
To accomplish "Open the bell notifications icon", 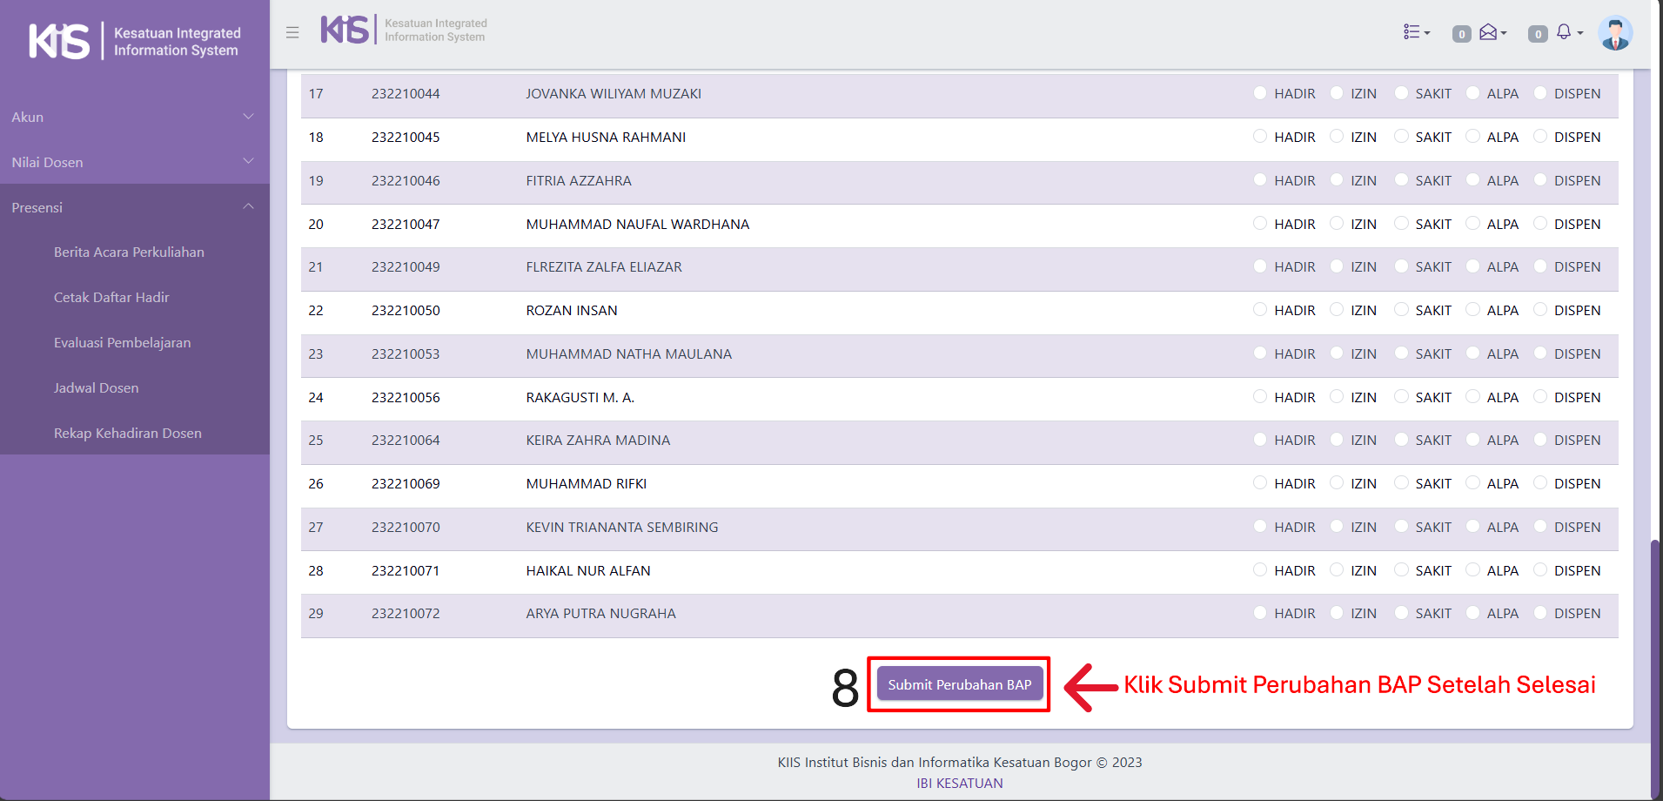I will [x=1566, y=32].
